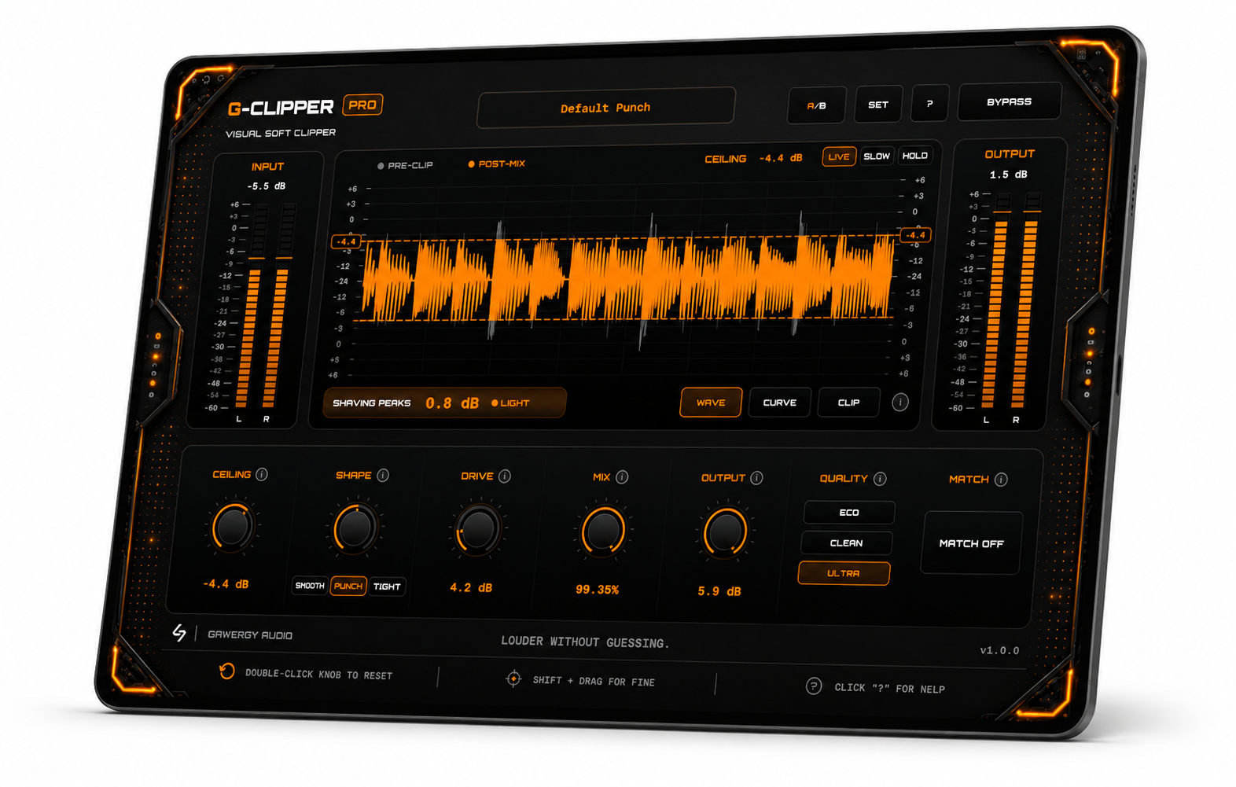Click the Mix value 99.35%
This screenshot has height=787, width=1236.
point(597,589)
